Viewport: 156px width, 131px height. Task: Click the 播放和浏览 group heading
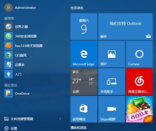click(x=78, y=128)
